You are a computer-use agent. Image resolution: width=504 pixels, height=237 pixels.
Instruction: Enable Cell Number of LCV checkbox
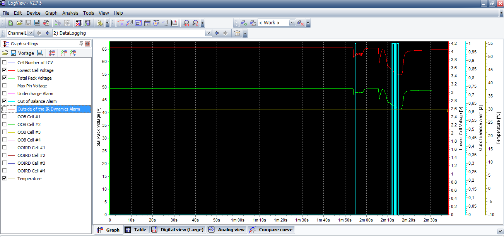pyautogui.click(x=4, y=63)
